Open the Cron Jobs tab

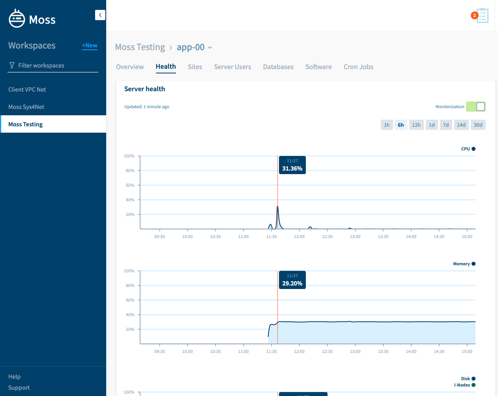click(x=358, y=67)
